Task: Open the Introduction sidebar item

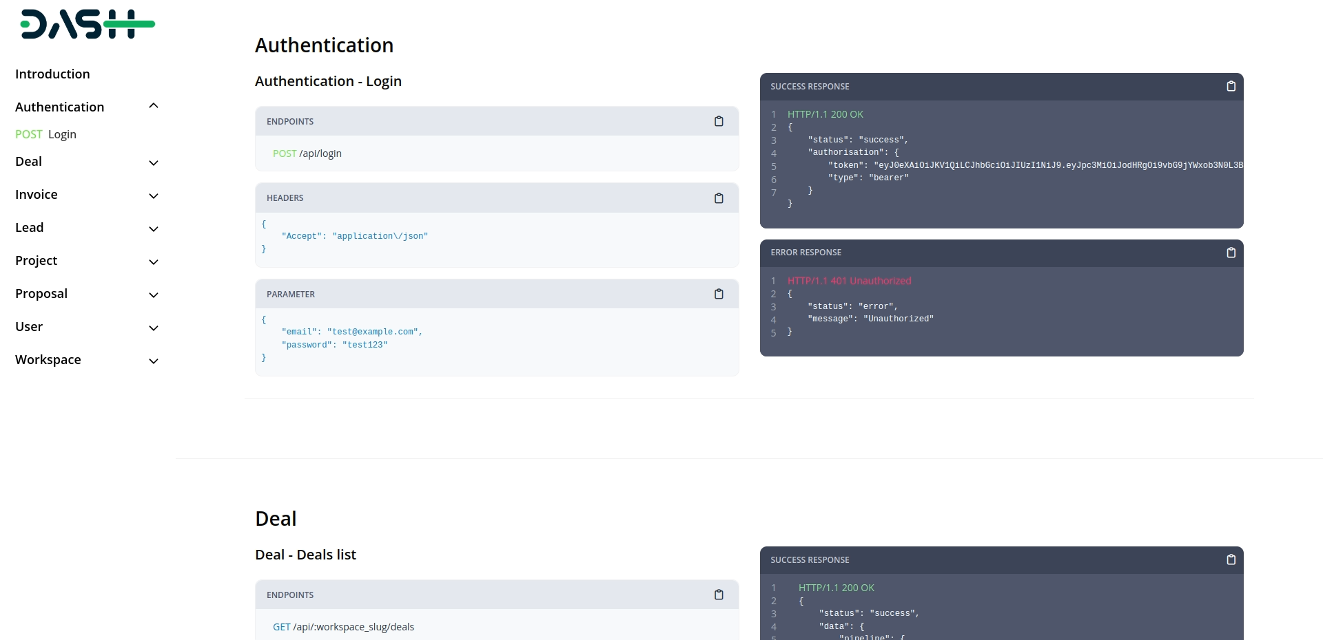Action: (52, 74)
